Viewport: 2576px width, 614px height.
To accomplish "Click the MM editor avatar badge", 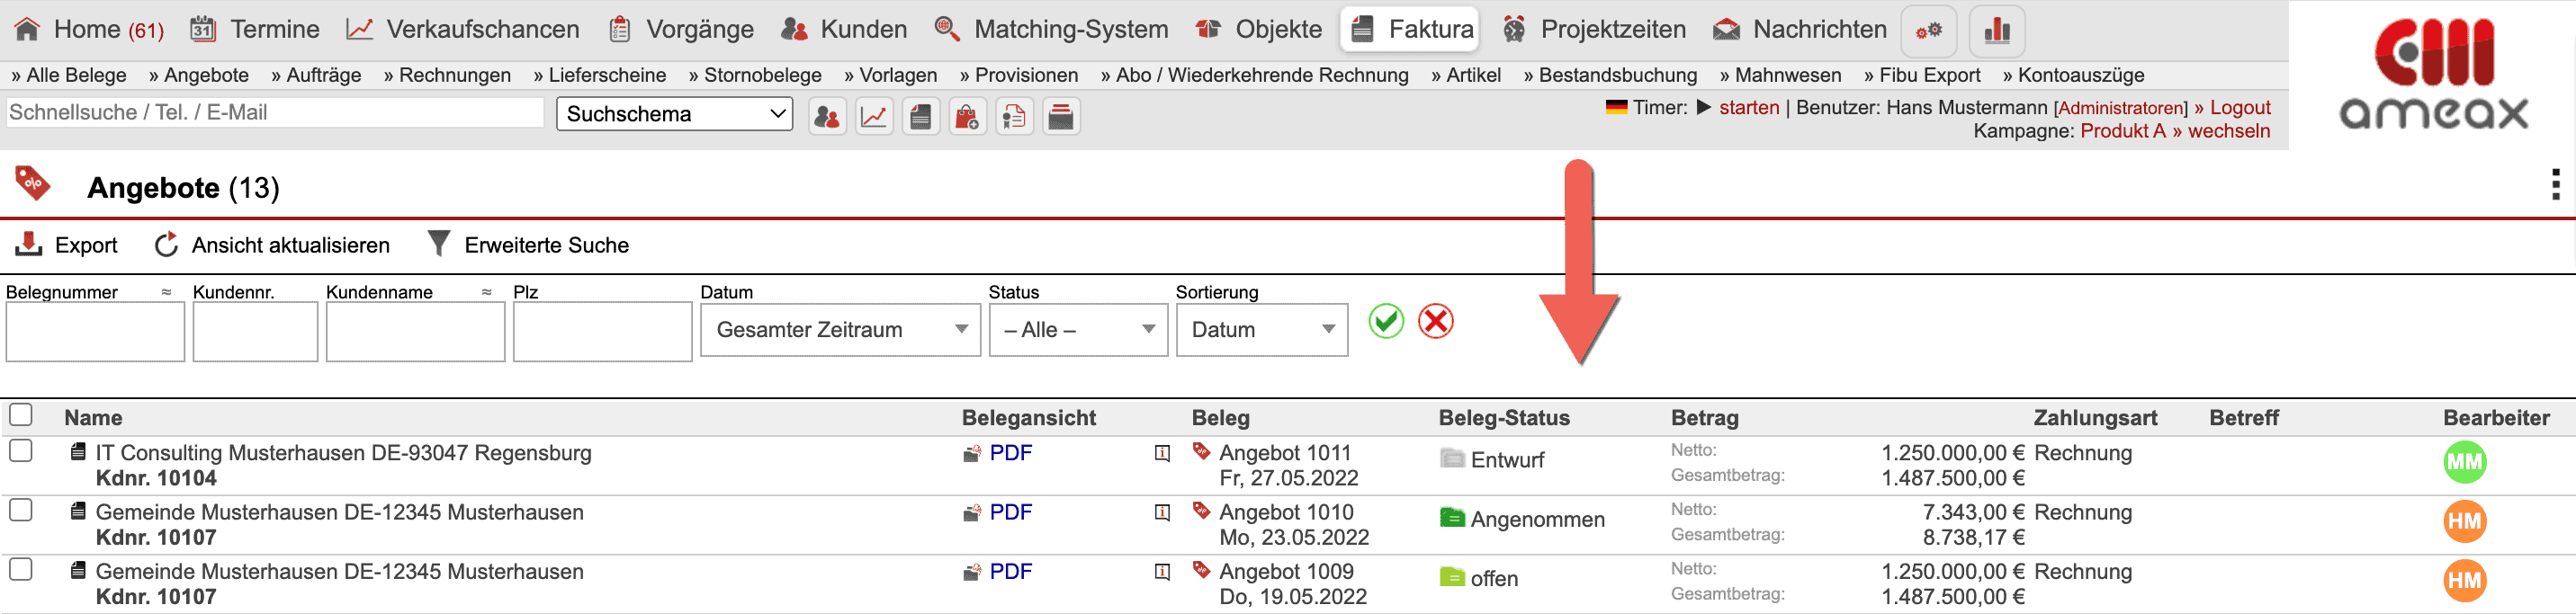I will (x=2464, y=462).
